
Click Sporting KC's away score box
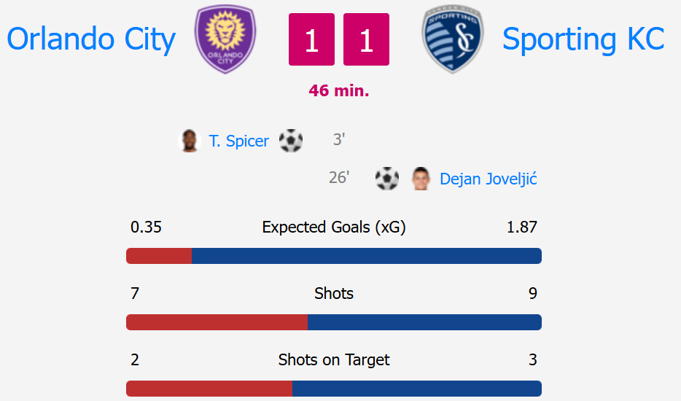(x=366, y=39)
